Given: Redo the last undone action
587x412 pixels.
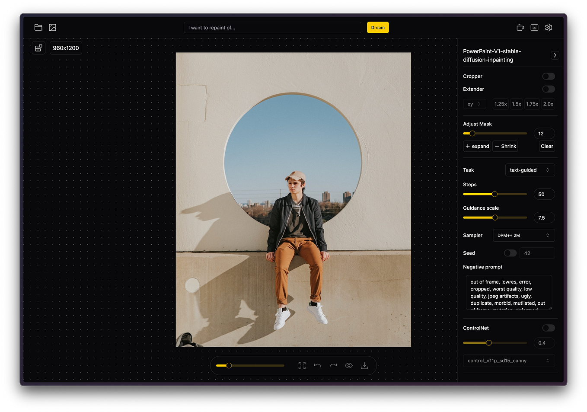Looking at the screenshot, I should [333, 365].
